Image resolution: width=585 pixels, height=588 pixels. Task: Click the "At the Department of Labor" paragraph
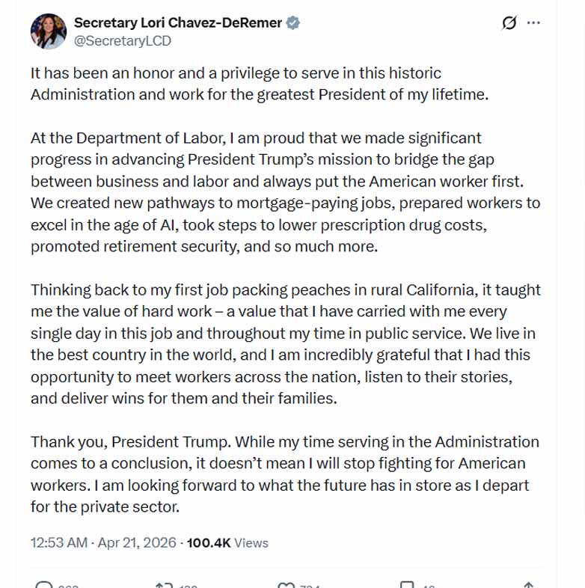coord(284,192)
